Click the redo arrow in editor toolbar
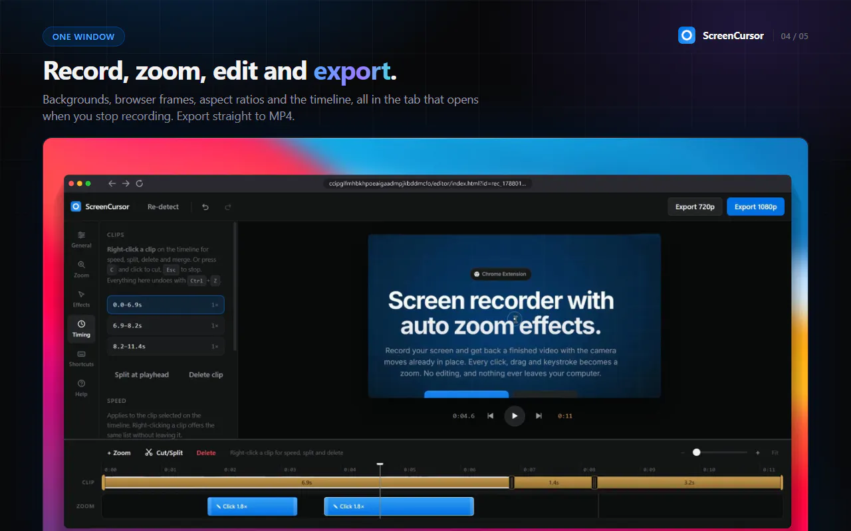The width and height of the screenshot is (851, 531). pyautogui.click(x=228, y=207)
